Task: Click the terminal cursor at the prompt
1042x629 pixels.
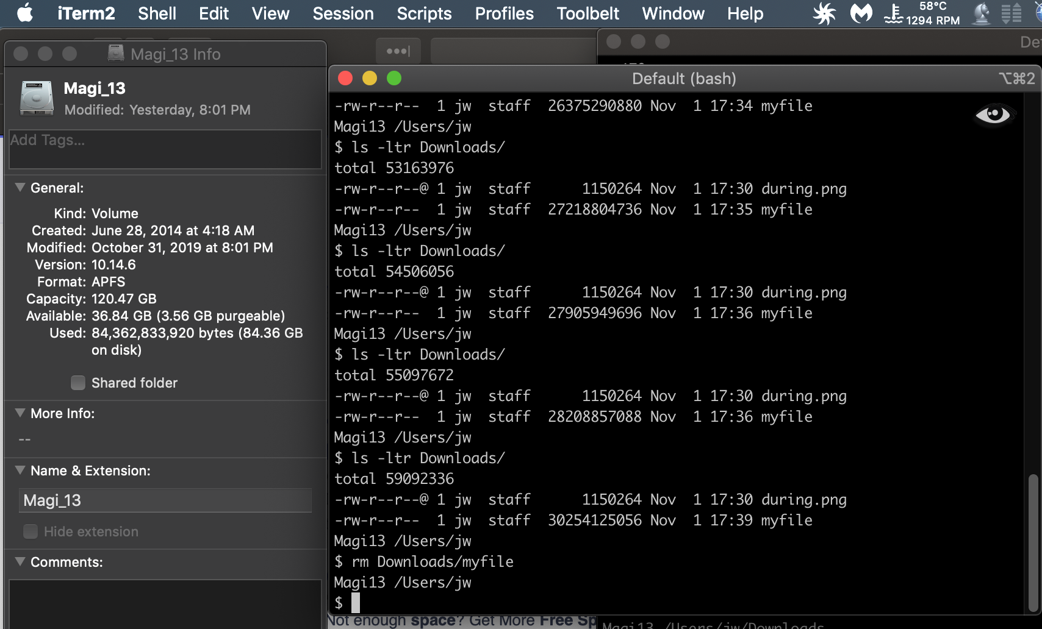Action: coord(356,603)
